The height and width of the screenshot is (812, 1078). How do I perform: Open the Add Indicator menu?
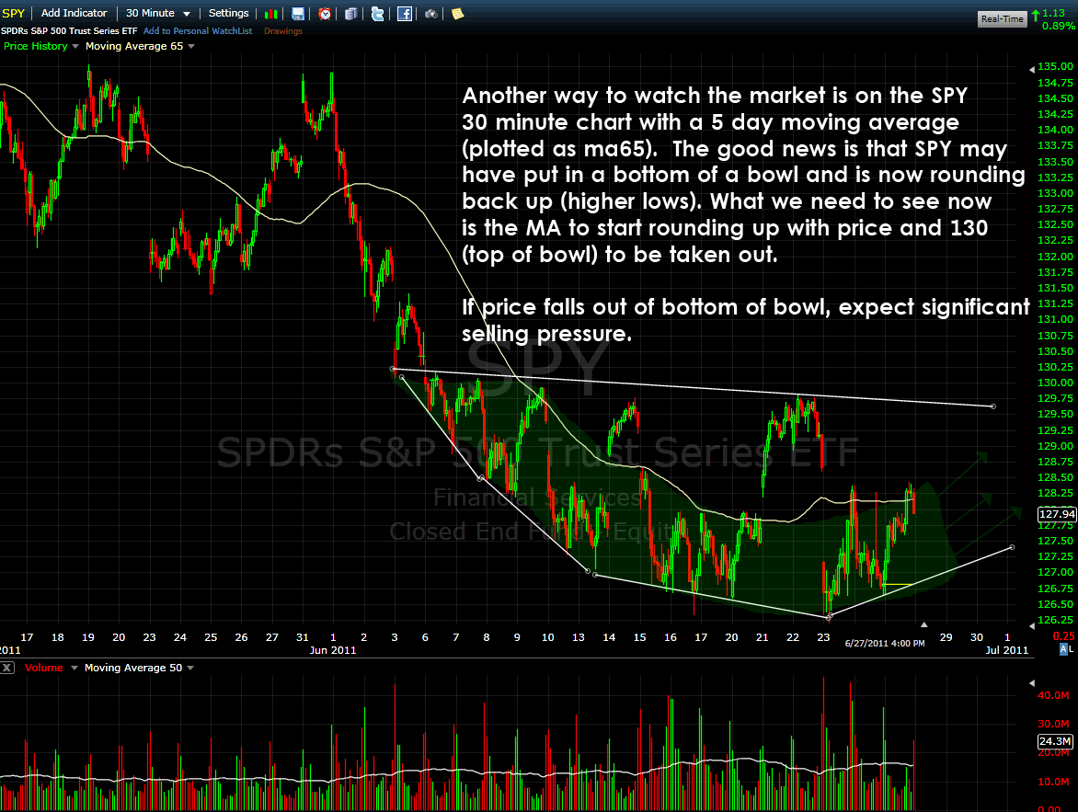(75, 13)
